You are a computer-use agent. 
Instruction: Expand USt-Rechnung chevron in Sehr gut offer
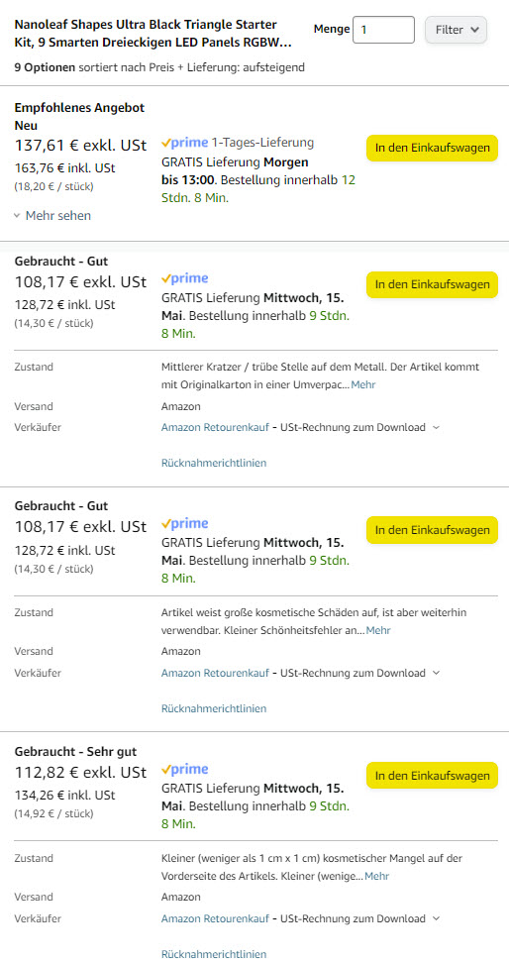(x=436, y=918)
